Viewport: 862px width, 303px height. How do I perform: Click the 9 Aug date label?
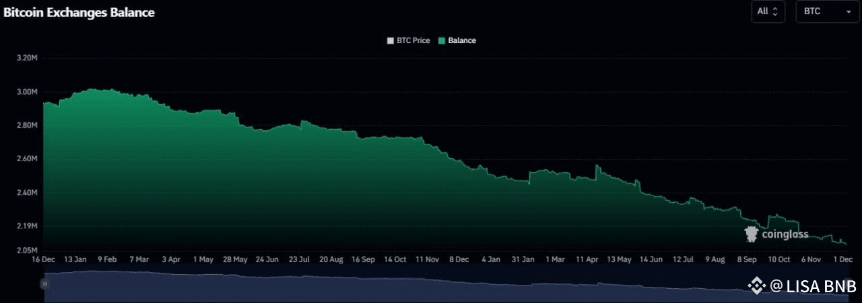[715, 259]
